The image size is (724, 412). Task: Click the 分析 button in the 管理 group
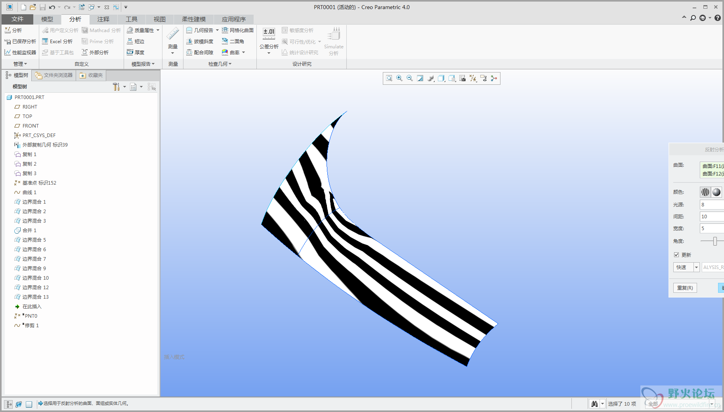[13, 30]
